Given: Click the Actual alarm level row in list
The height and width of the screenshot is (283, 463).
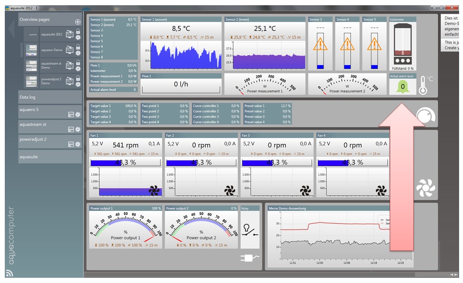Looking at the screenshot, I should (113, 89).
